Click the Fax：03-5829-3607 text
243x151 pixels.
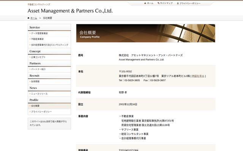pyautogui.click(x=155, y=80)
